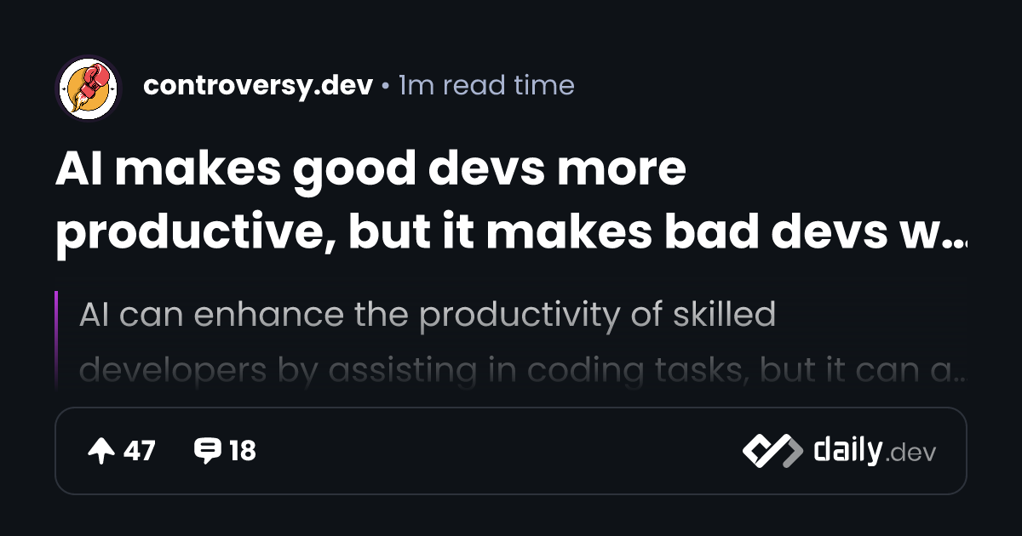Click the upvote count 47

click(140, 451)
